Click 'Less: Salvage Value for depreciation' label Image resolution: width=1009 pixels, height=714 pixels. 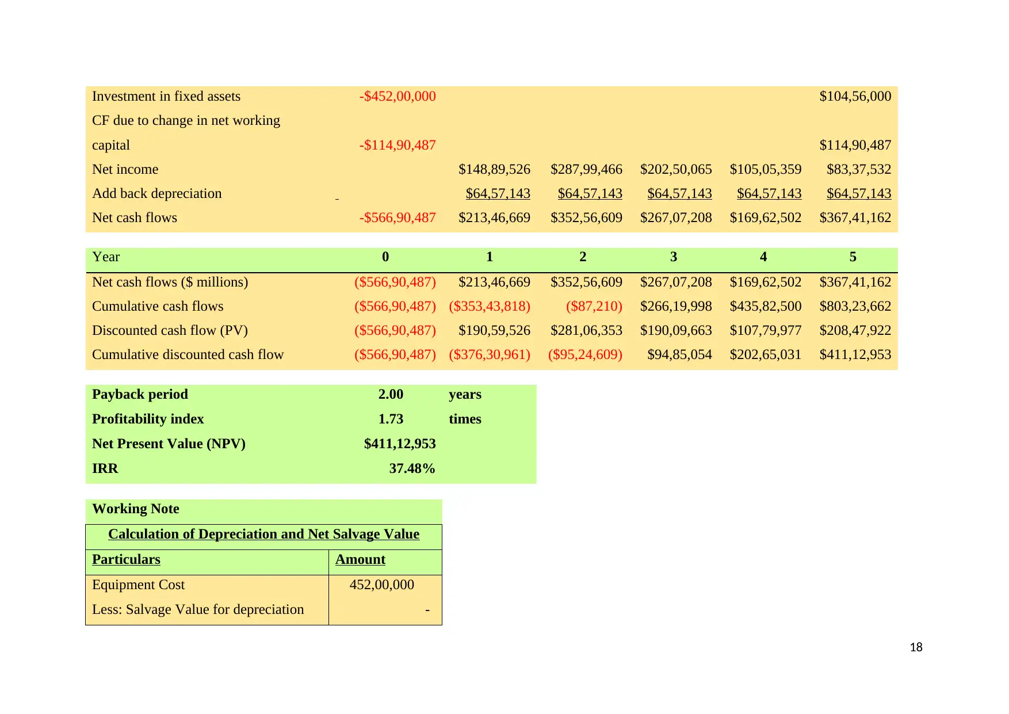pyautogui.click(x=198, y=609)
